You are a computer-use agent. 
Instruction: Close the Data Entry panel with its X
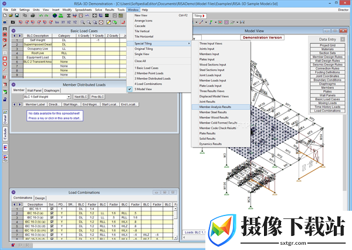[x=343, y=39]
